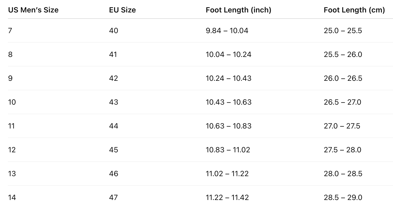Image resolution: width=393 pixels, height=209 pixels.
Task: Click the 25.0 – 25.5 cm cell
Action: coord(343,31)
